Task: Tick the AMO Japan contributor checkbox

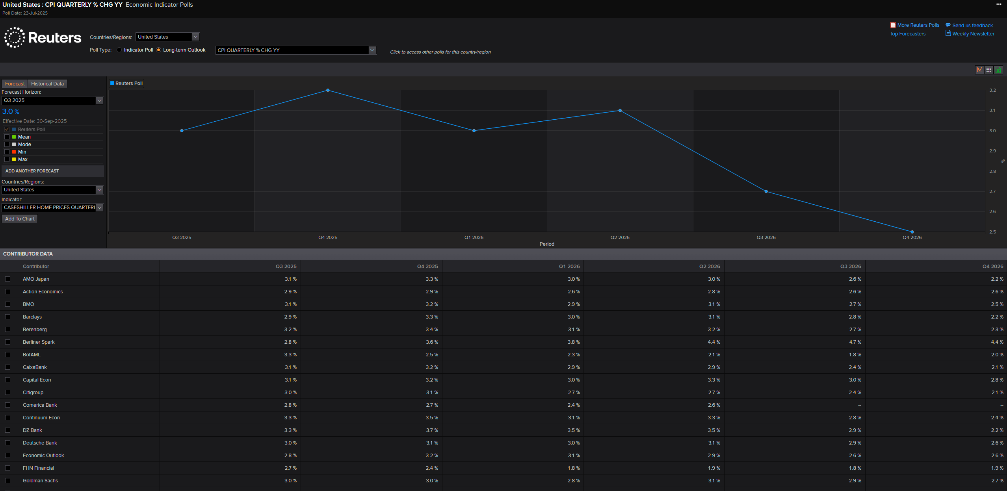Action: click(x=7, y=279)
